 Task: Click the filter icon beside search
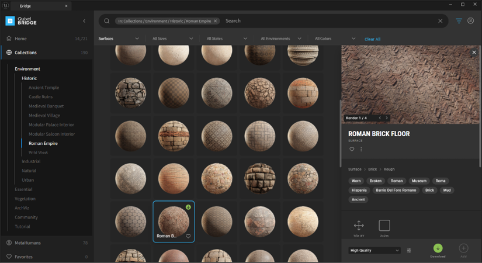click(x=459, y=21)
